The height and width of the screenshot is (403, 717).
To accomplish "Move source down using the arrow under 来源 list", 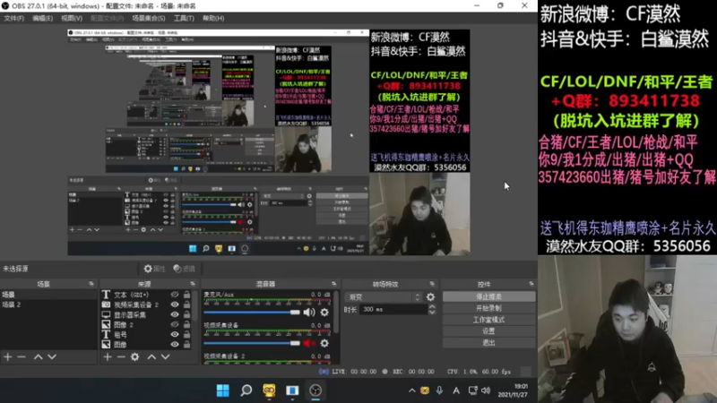I will 166,356.
